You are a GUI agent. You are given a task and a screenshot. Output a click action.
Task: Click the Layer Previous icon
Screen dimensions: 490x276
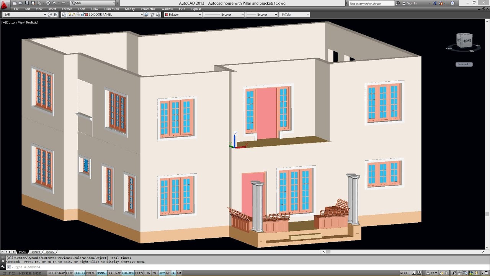pyautogui.click(x=152, y=15)
